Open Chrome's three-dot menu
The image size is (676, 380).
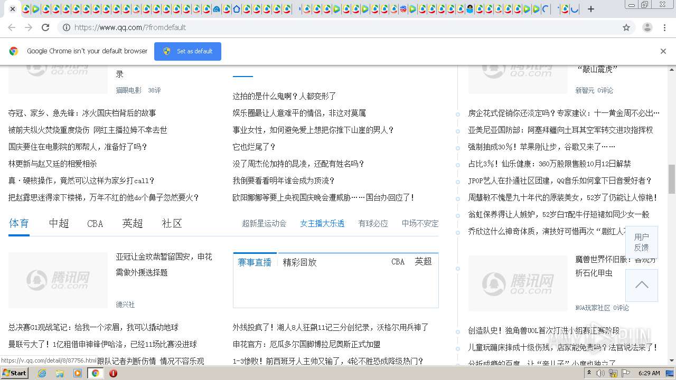(x=665, y=27)
